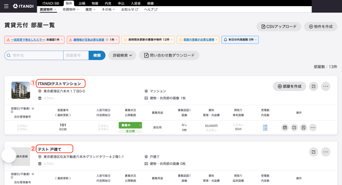Switch to the ITANDI BB tab

click(51, 3)
